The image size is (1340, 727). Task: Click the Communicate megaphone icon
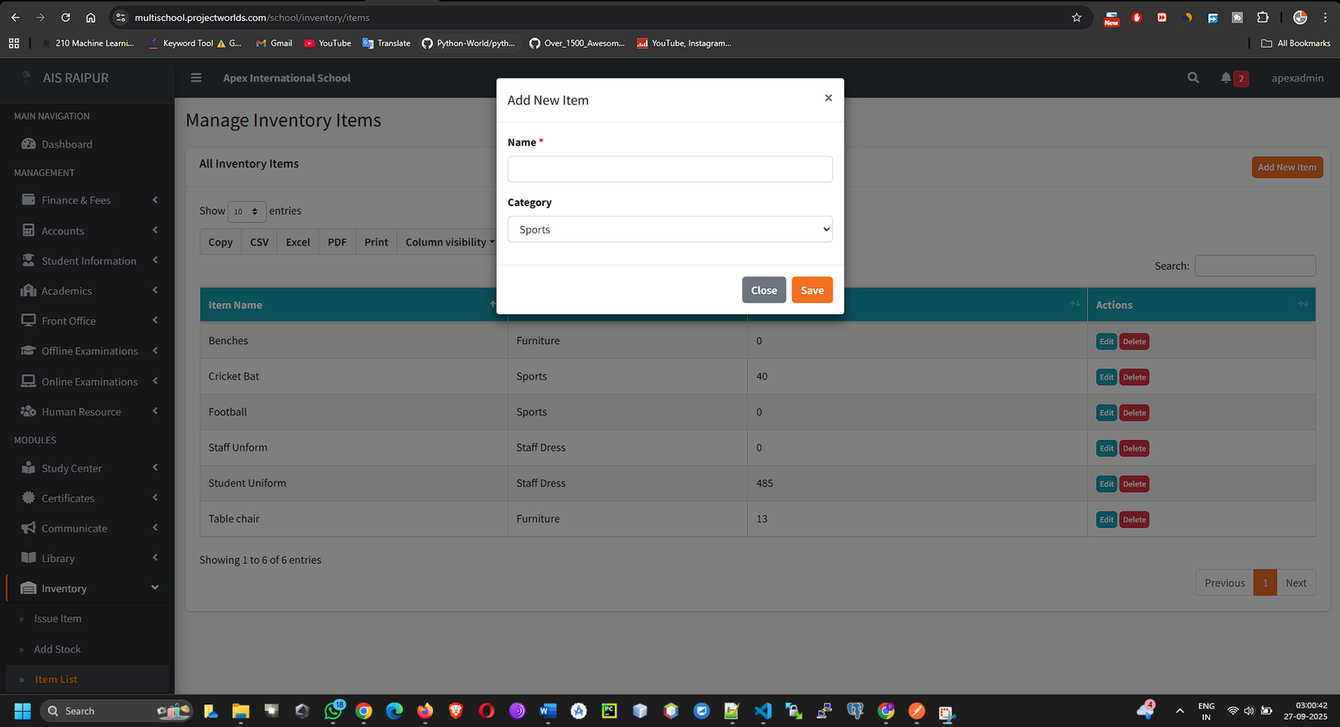(28, 528)
